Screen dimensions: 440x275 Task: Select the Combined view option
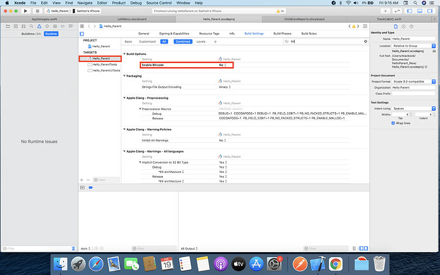183,41
